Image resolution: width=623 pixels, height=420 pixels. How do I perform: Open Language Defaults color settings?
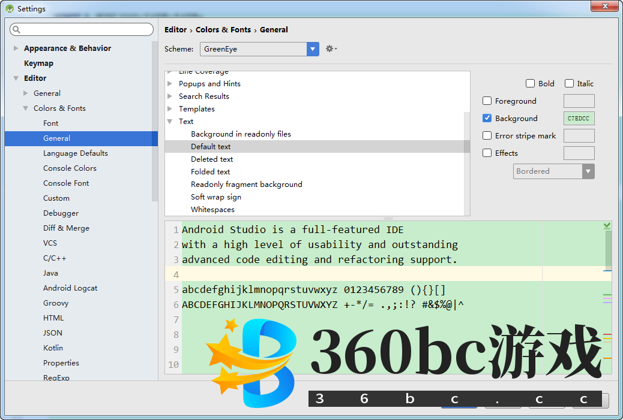click(76, 153)
